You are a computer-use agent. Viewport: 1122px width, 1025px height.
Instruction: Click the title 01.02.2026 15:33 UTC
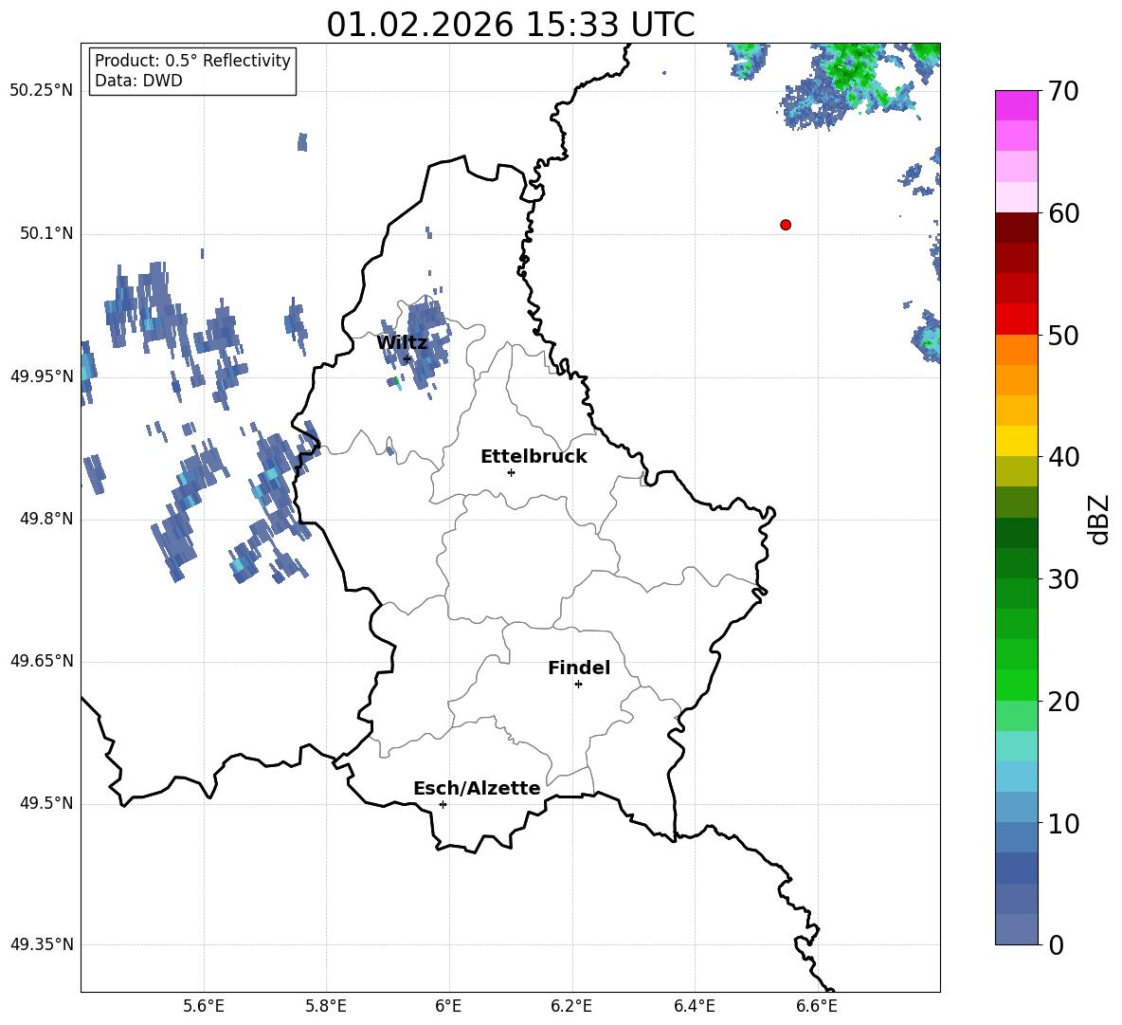510,25
